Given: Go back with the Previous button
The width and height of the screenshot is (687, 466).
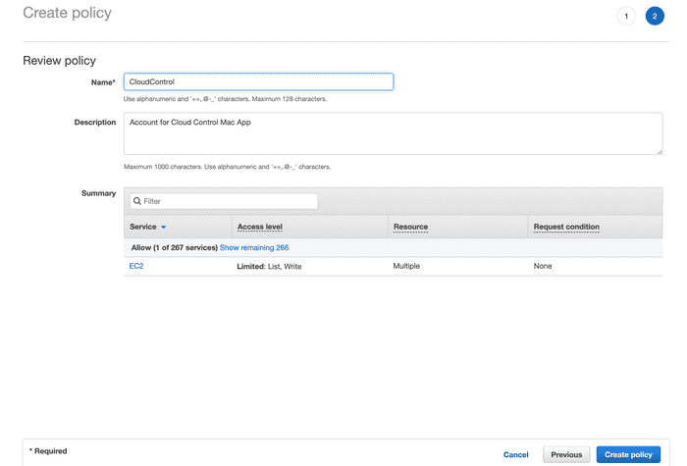Looking at the screenshot, I should pyautogui.click(x=566, y=454).
